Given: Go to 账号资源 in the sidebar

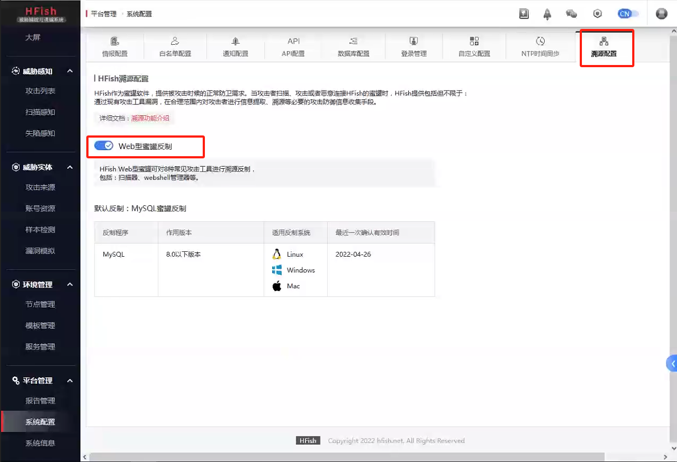Looking at the screenshot, I should point(40,209).
